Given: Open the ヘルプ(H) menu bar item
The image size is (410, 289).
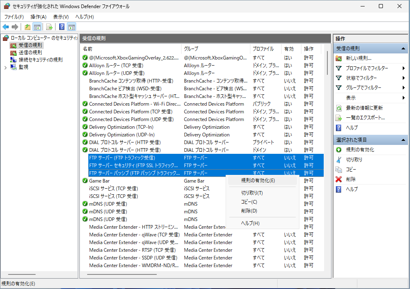Looking at the screenshot, I should [84, 17].
